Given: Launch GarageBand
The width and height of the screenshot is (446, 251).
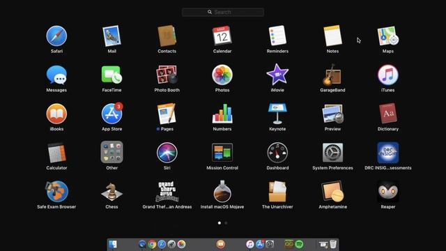Looking at the screenshot, I should click(332, 75).
